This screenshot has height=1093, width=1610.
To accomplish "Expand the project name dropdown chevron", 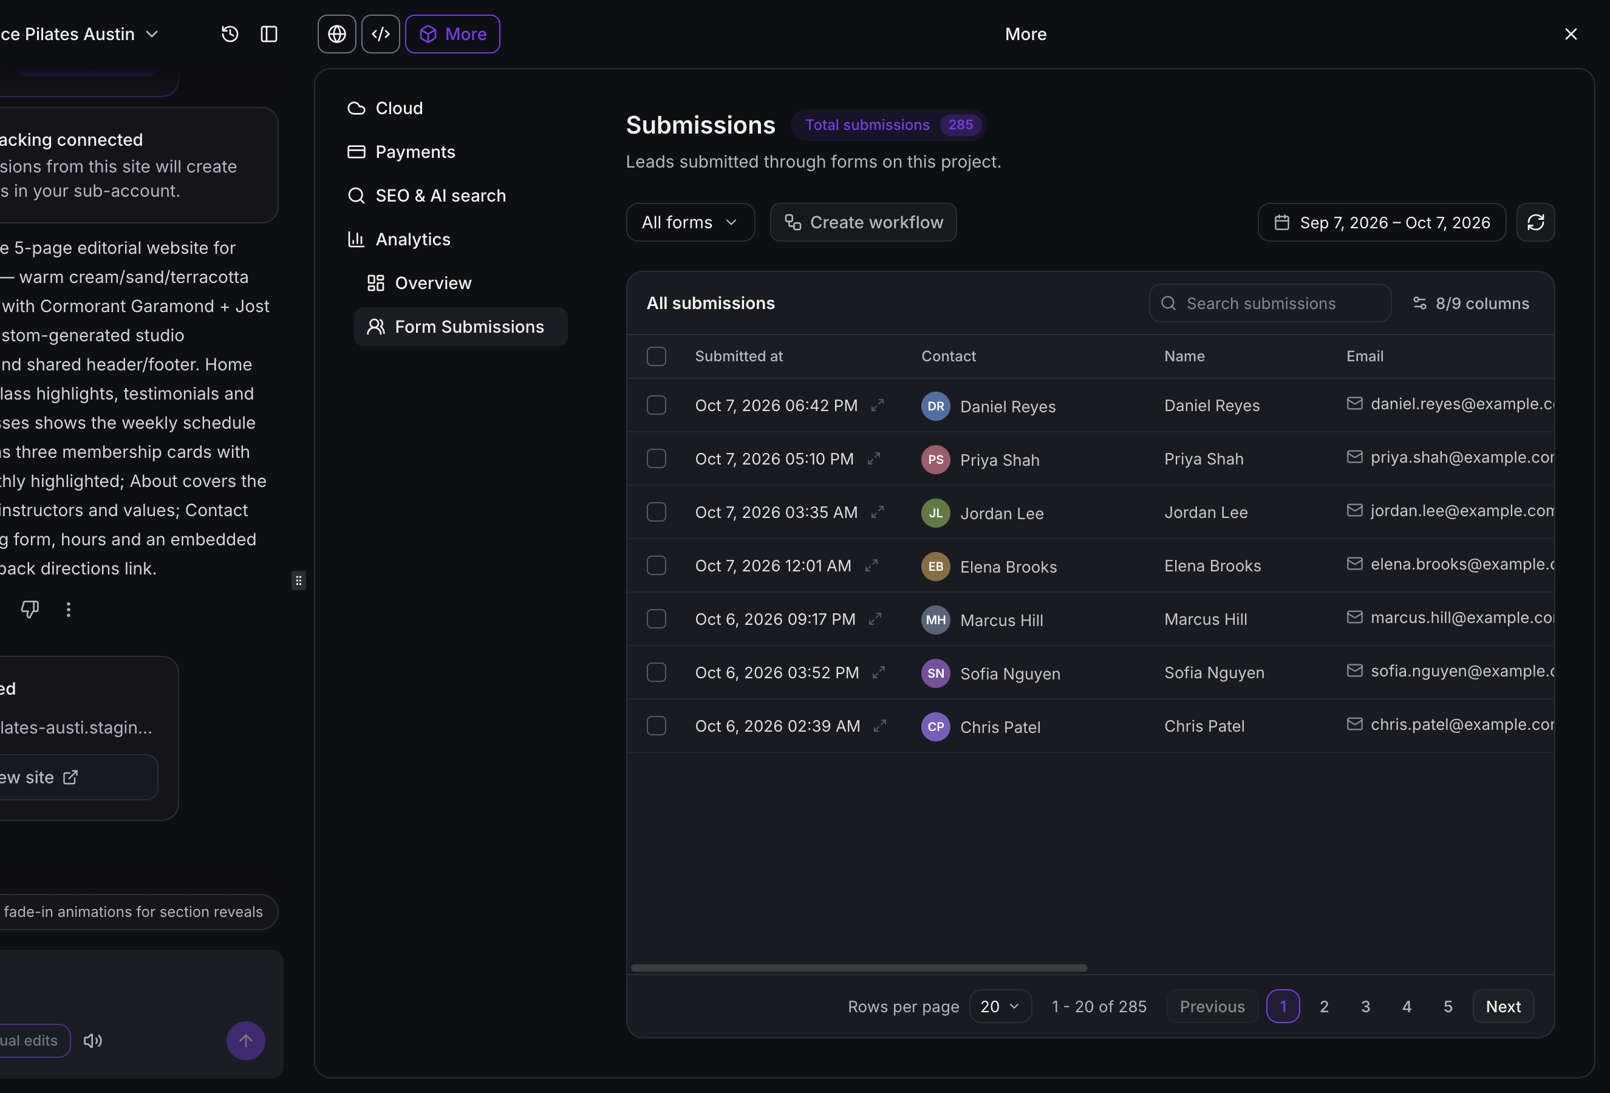I will (152, 34).
